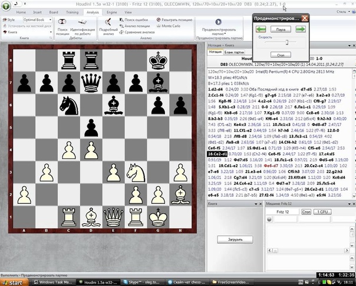Switch to the Бланк партии tab
This screenshot has height=286, width=356.
(x=234, y=52)
